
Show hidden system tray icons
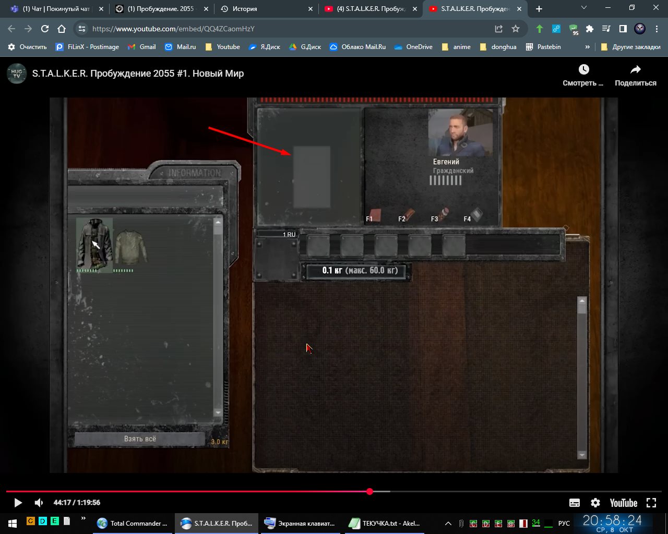point(448,523)
